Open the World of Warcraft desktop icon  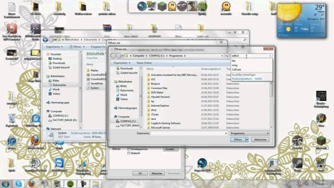pos(321,120)
